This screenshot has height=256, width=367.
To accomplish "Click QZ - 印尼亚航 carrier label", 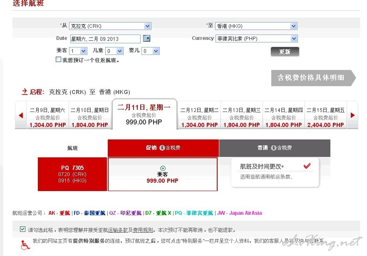I will point(126,213).
